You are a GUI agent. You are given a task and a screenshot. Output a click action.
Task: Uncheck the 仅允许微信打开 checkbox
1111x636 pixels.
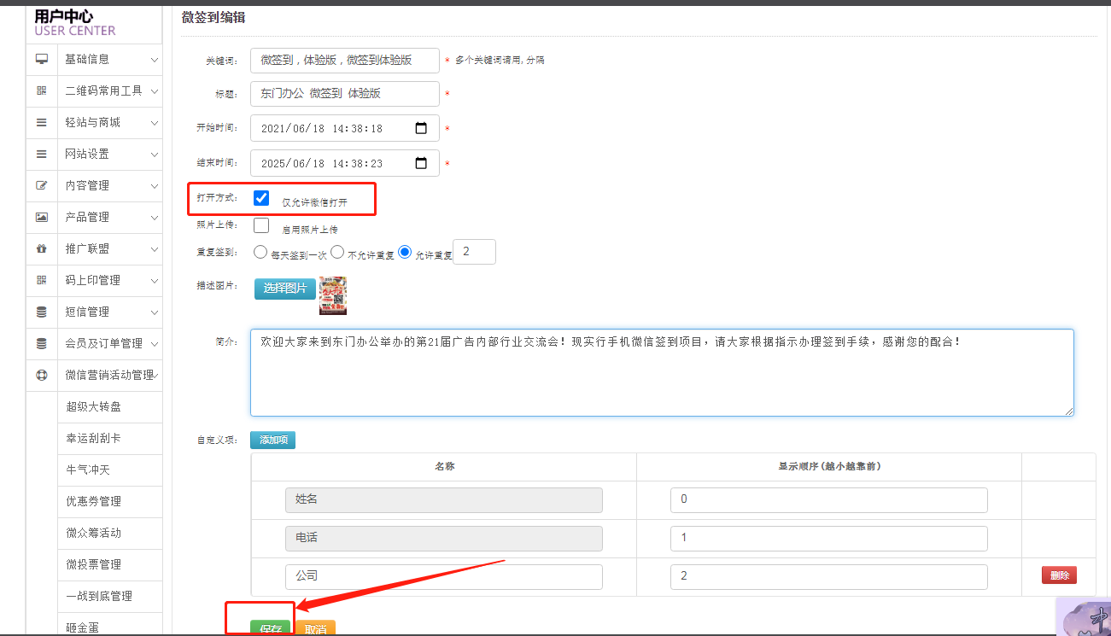pos(261,198)
